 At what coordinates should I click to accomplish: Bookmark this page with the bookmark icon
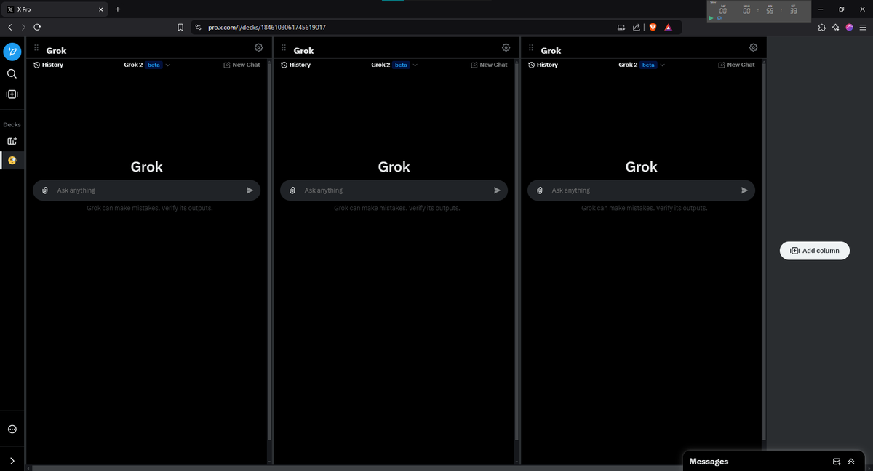[x=180, y=27]
